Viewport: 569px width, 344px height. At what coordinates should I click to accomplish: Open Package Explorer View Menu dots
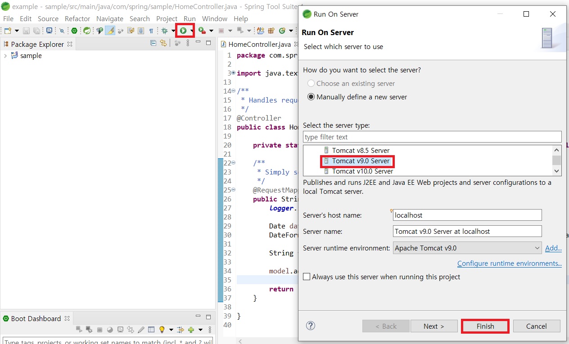(188, 43)
